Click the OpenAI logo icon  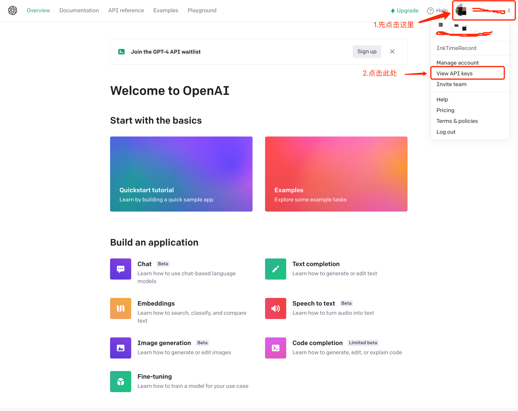pyautogui.click(x=13, y=11)
